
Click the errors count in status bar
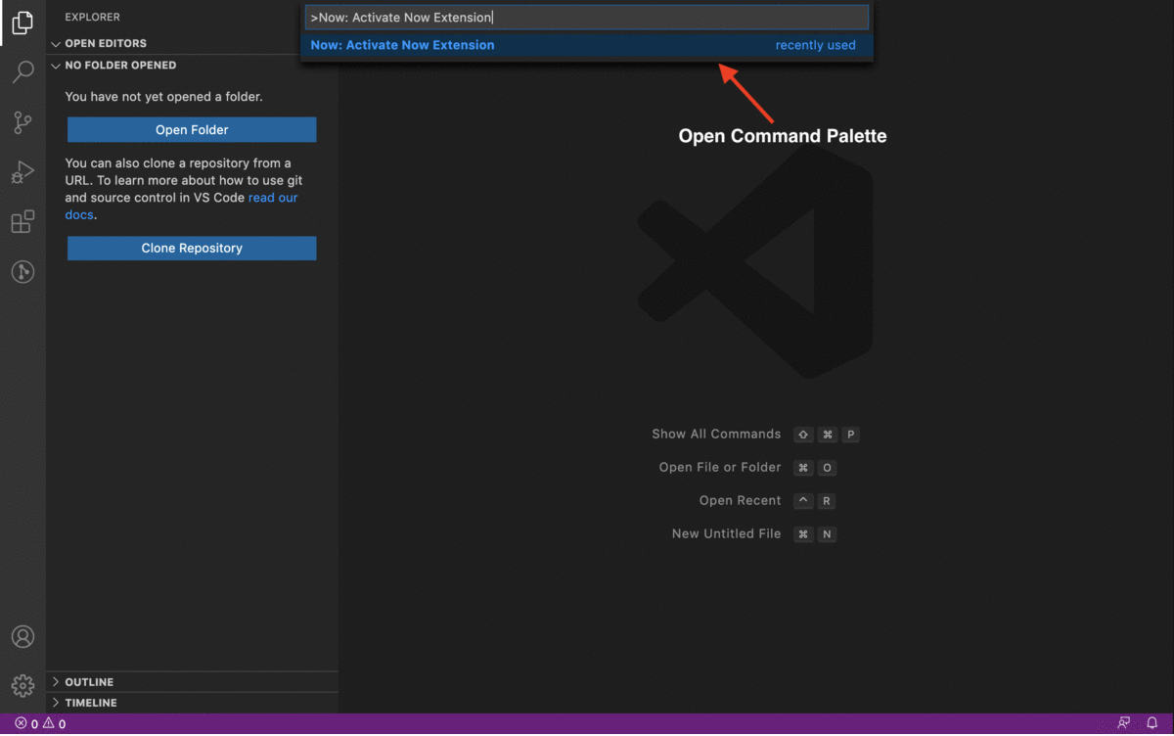tap(26, 724)
